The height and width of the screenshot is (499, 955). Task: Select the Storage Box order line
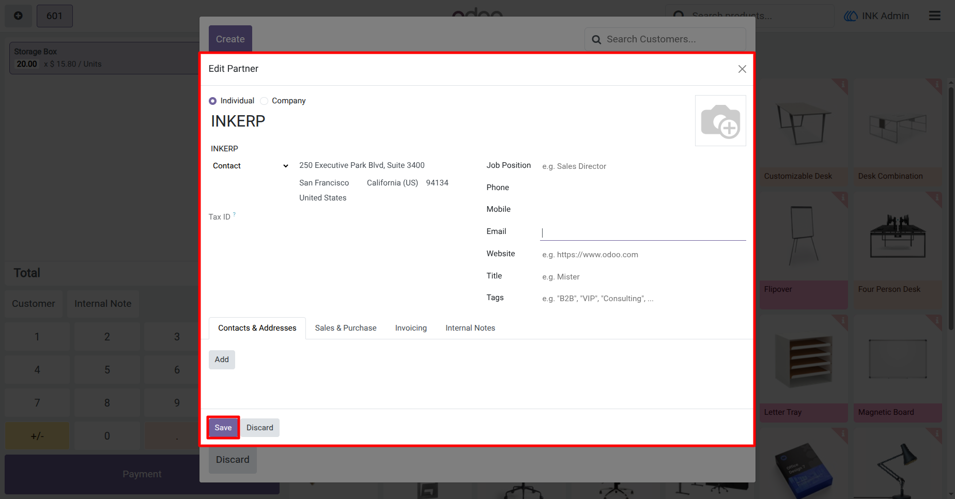coord(104,58)
